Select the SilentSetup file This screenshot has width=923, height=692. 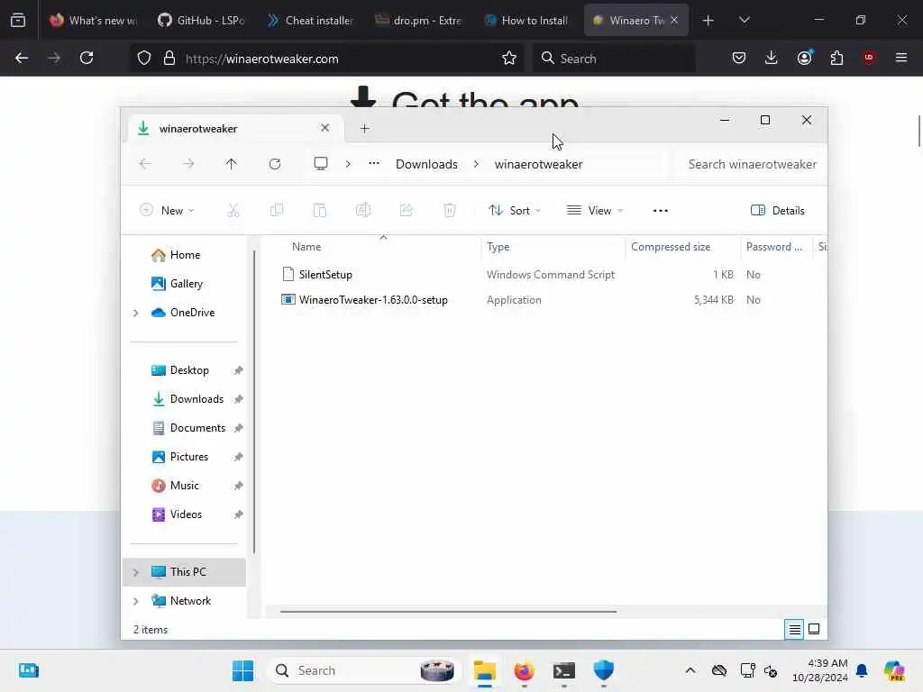(325, 275)
